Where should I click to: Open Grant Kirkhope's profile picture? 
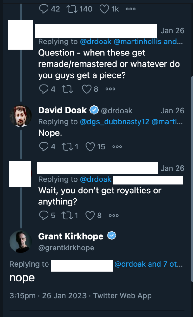click(20, 242)
